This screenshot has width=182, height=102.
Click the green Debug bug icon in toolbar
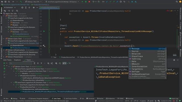pos(86,2)
